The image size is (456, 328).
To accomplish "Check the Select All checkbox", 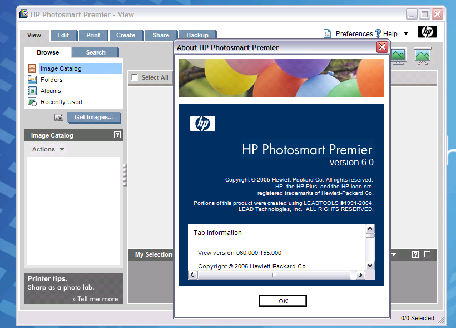I will (135, 77).
